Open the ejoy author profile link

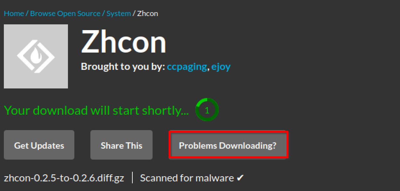221,67
